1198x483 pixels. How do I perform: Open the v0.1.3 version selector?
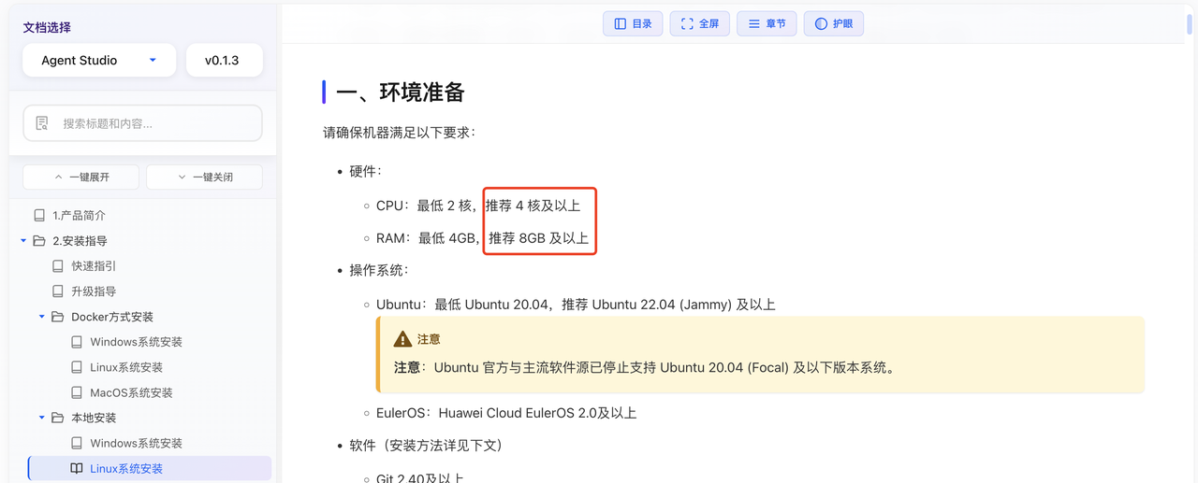click(225, 61)
